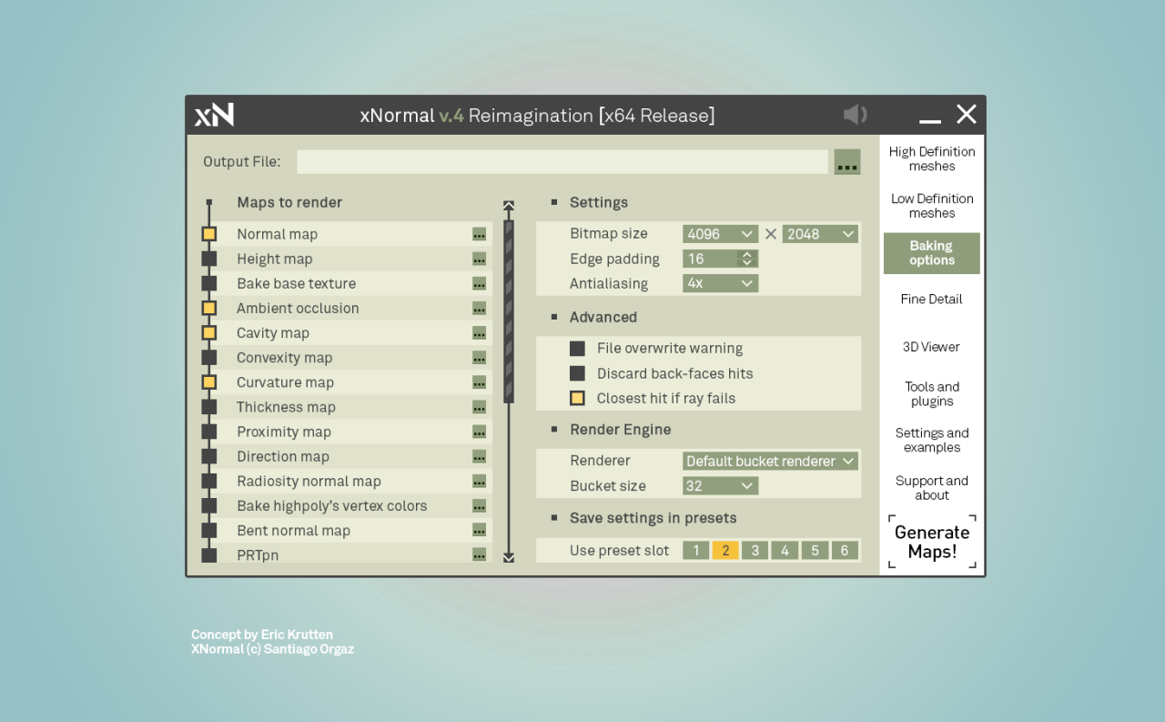Select the Baking options tab
This screenshot has height=722, width=1165.
(x=932, y=253)
